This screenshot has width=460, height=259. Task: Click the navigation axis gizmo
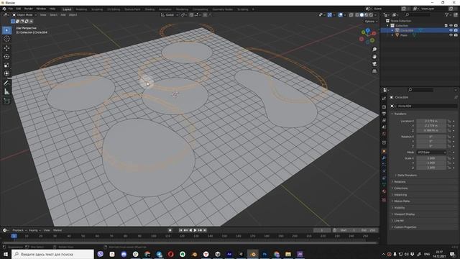tap(367, 36)
